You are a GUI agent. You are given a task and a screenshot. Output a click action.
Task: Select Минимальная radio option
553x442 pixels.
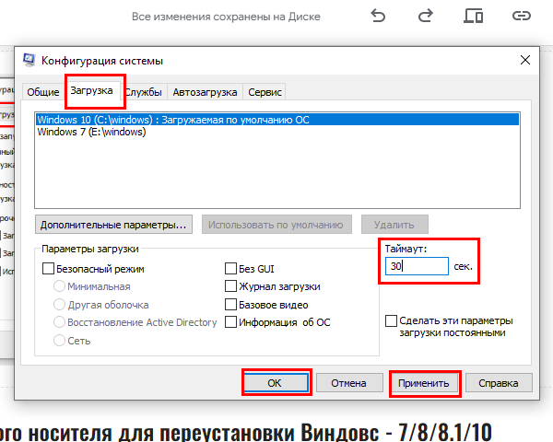click(x=59, y=286)
